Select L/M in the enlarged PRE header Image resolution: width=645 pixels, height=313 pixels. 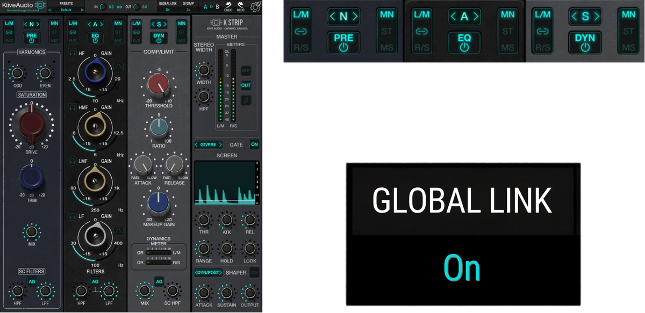(x=301, y=15)
